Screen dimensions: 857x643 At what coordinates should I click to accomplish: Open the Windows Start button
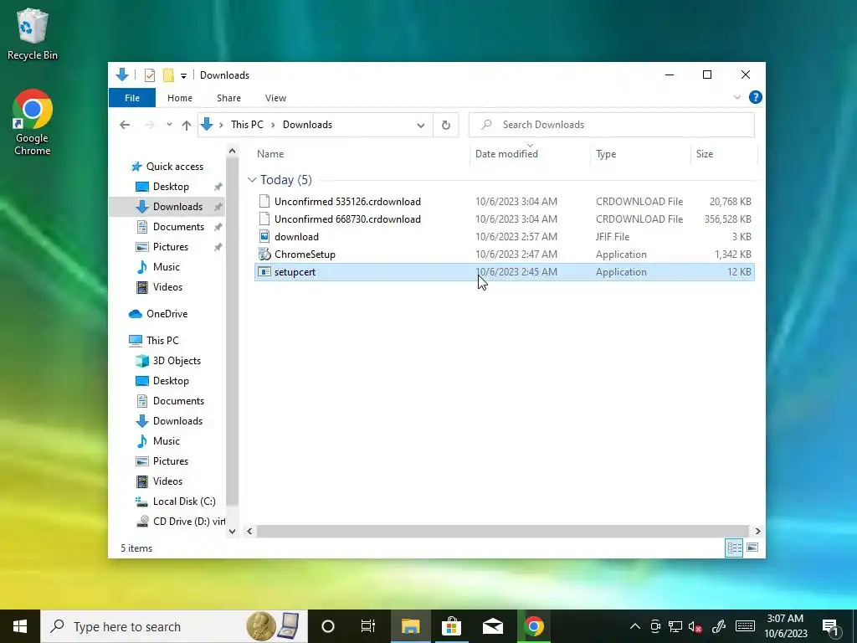(20, 626)
